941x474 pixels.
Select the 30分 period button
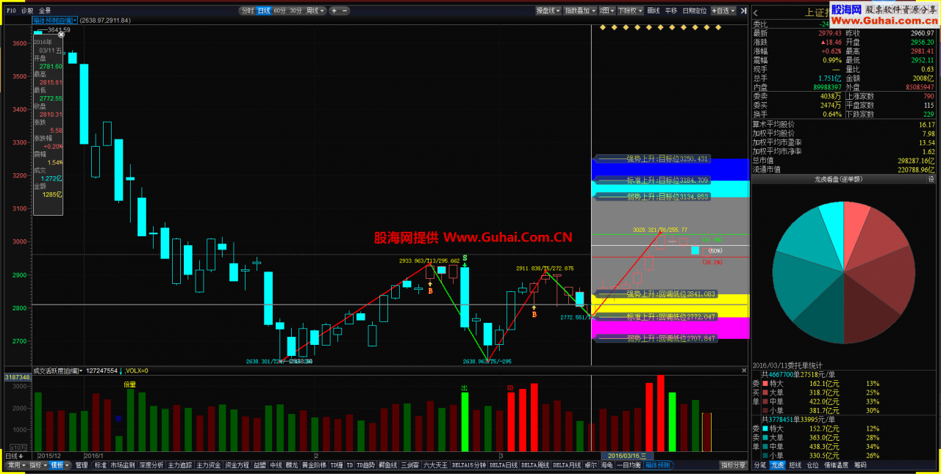296,11
